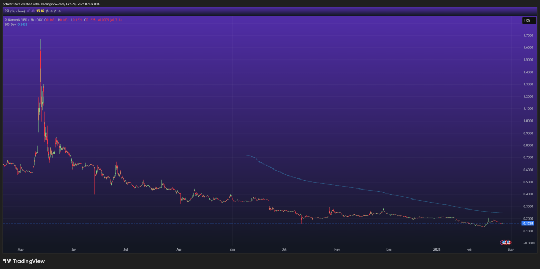This screenshot has width=540, height=269.
Task: Click the TradingView logo icon
Action: click(6, 261)
